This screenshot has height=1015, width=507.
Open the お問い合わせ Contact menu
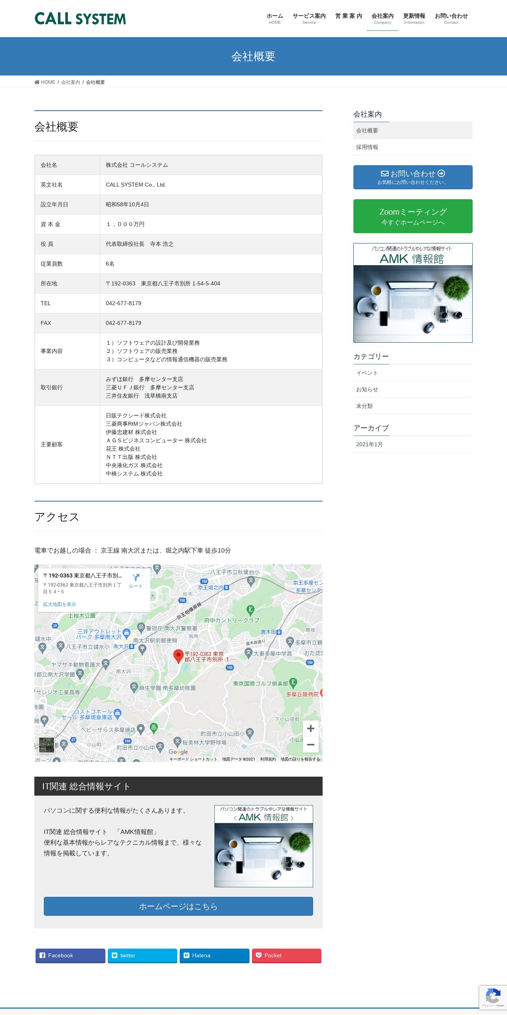coord(451,19)
